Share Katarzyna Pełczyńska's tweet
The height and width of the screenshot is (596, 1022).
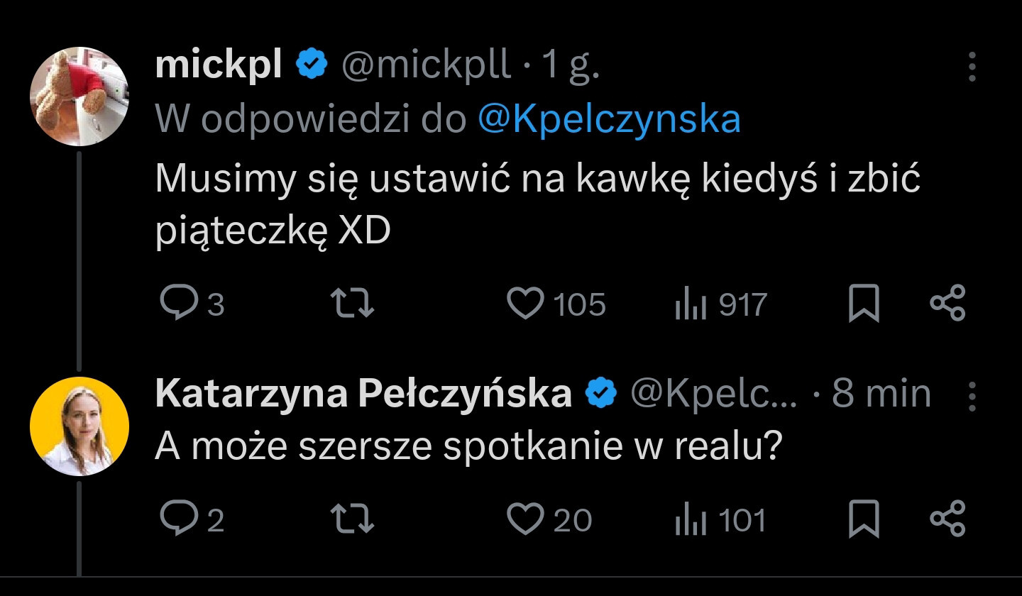[947, 518]
